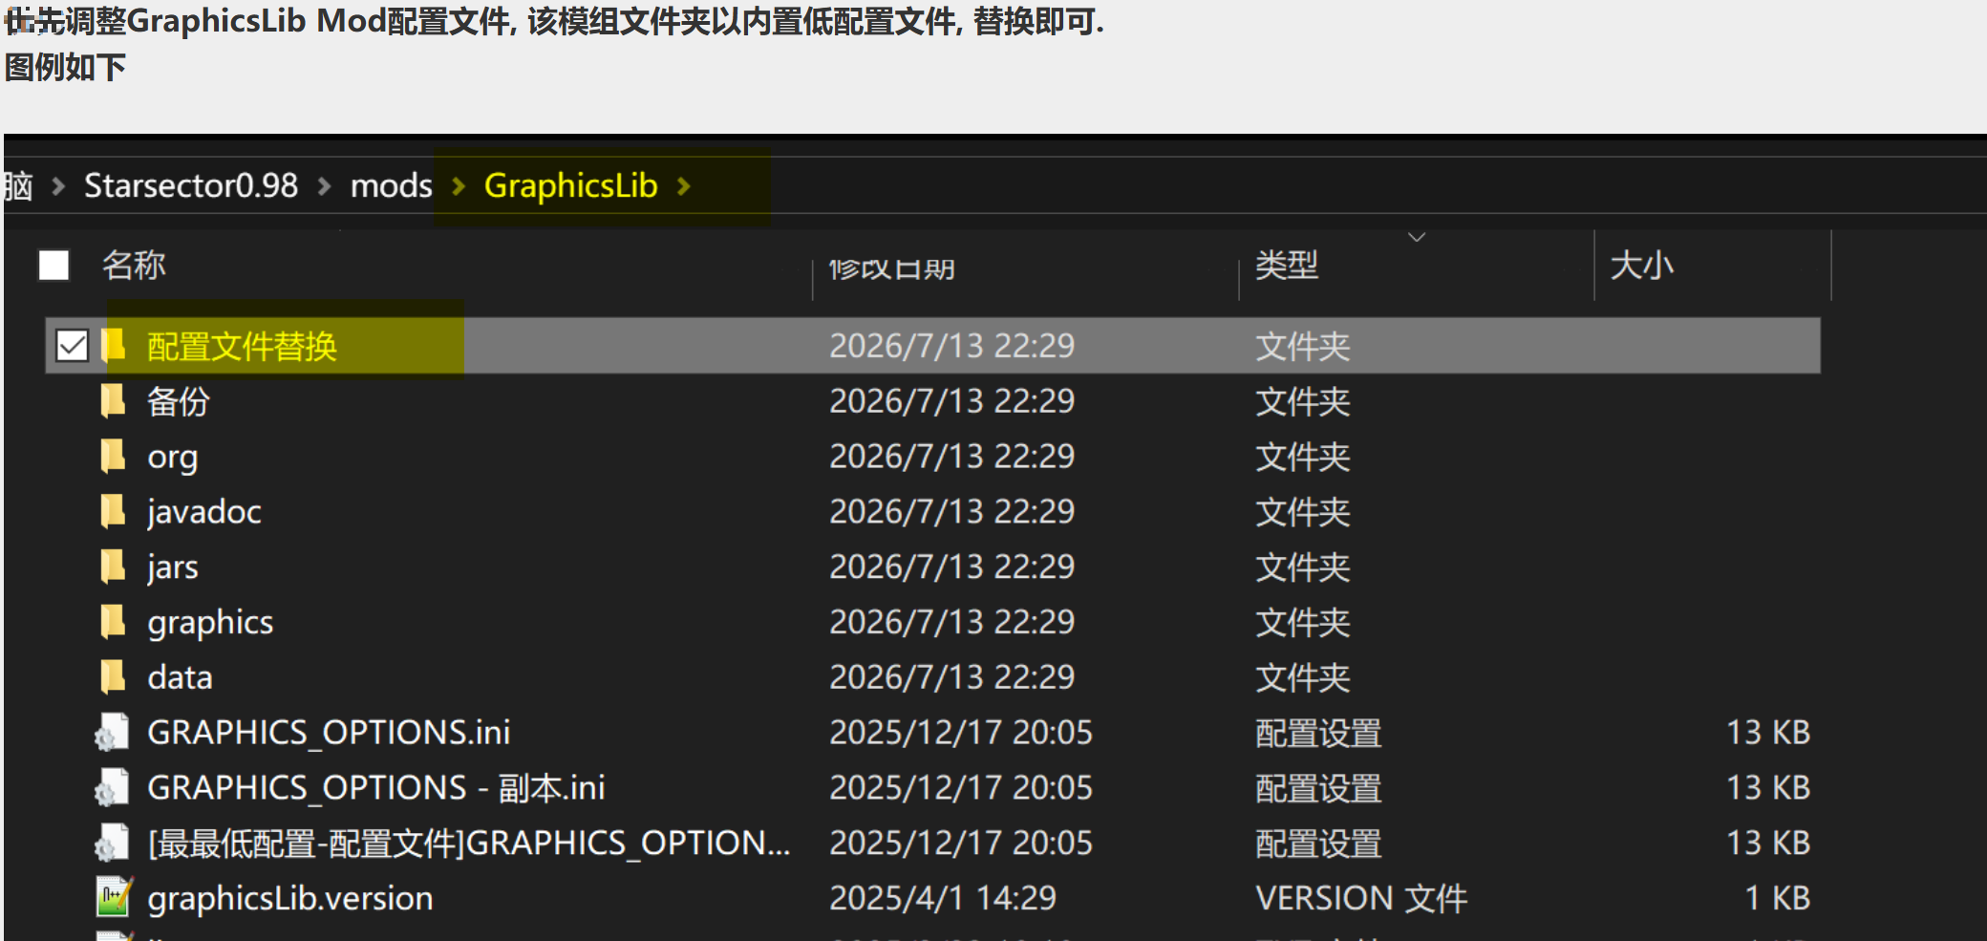The image size is (1987, 941).
Task: Click date cell of data folder row
Action: (x=952, y=677)
